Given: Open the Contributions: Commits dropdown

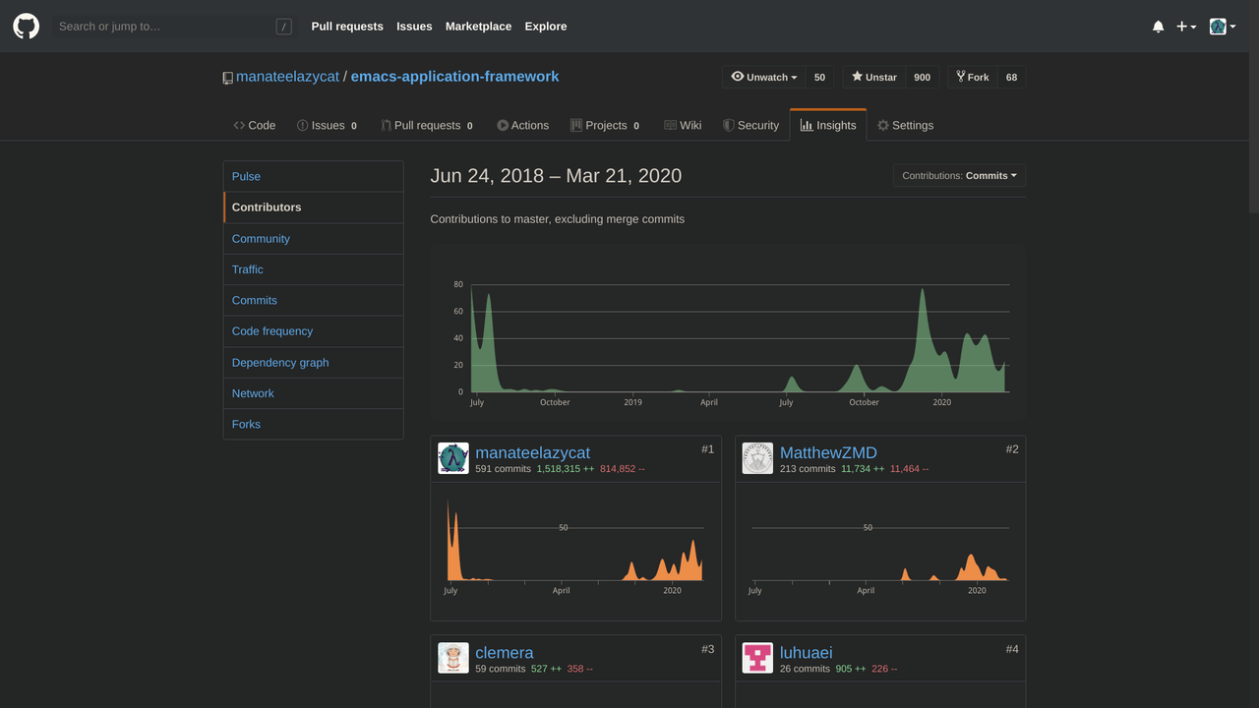Looking at the screenshot, I should coord(959,176).
